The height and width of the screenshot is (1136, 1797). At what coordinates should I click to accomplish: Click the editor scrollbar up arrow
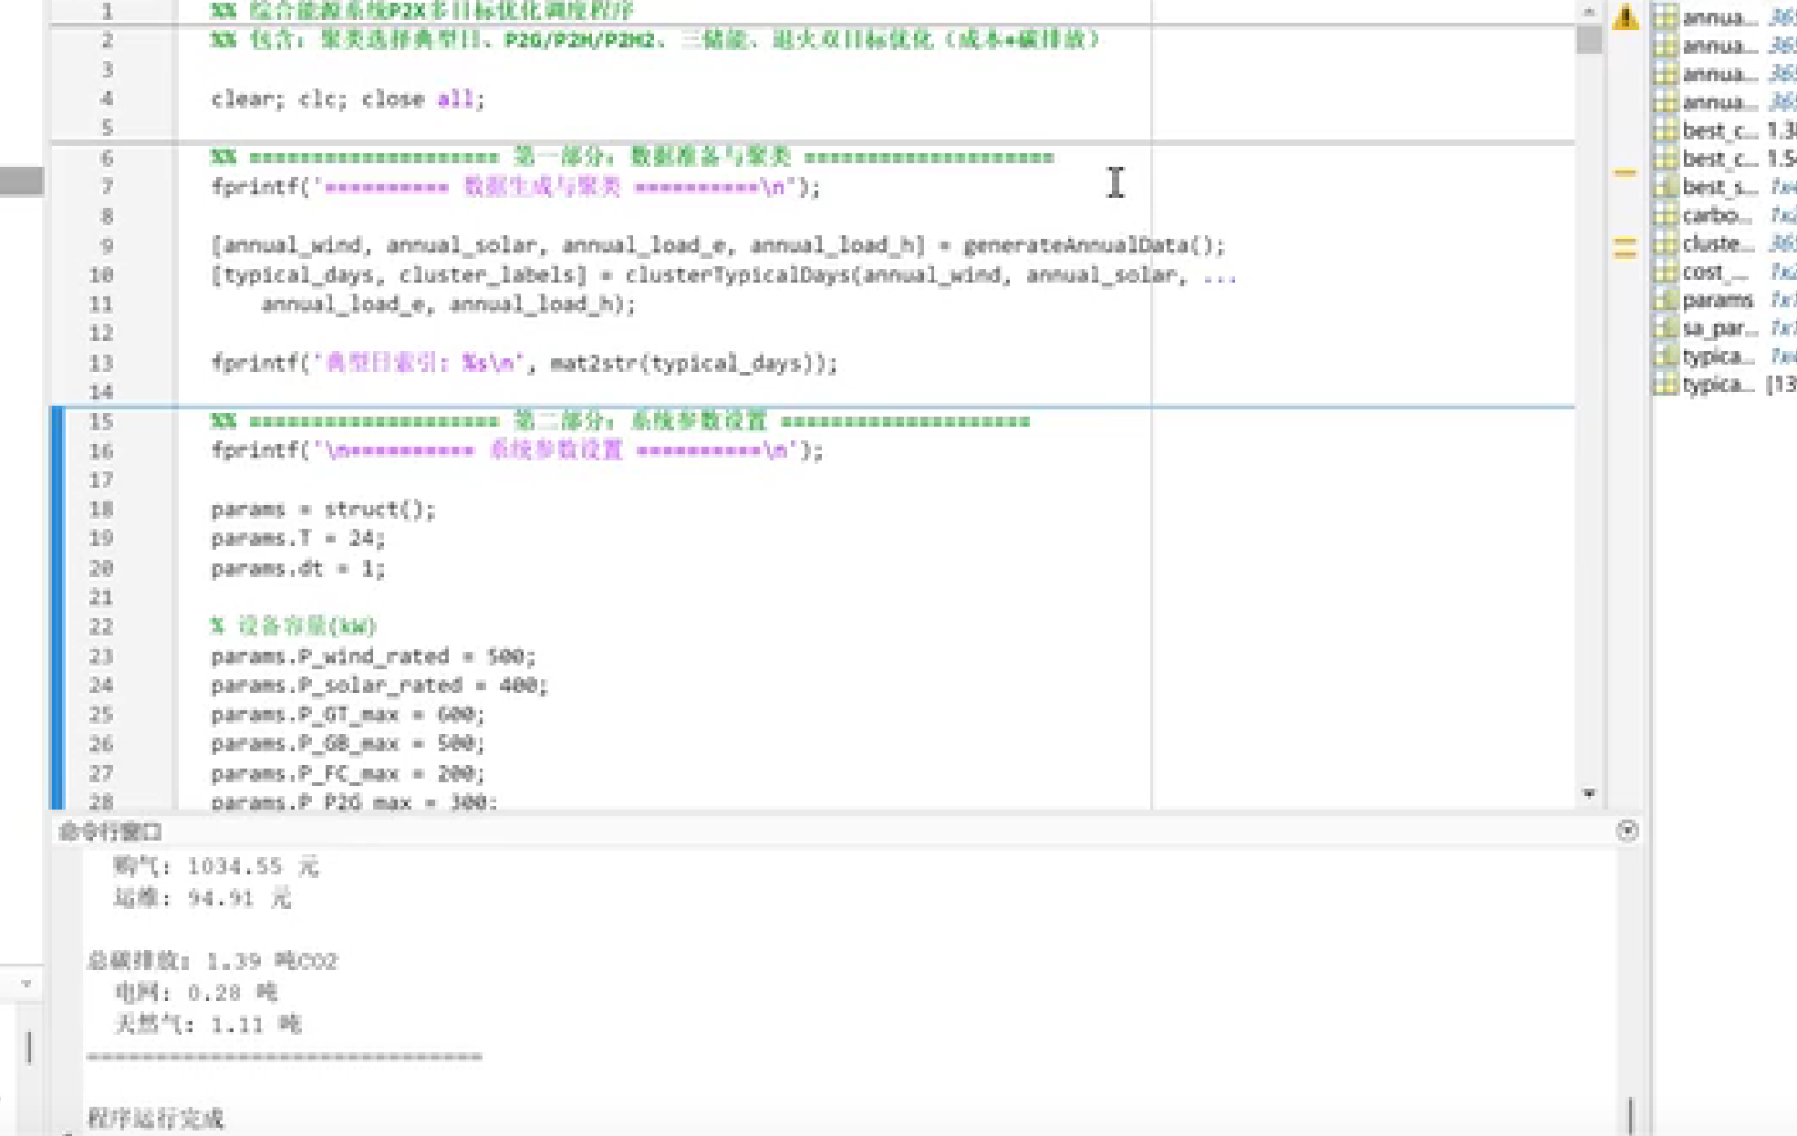pyautogui.click(x=1589, y=12)
